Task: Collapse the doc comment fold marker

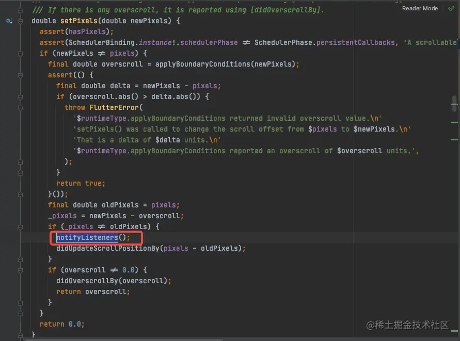Action: coord(20,10)
